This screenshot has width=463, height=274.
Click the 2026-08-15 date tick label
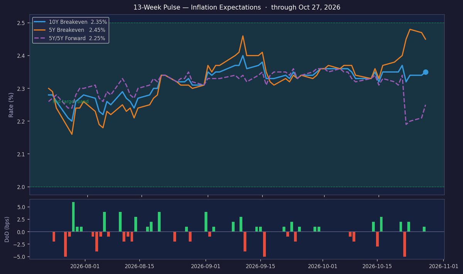[x=140, y=266]
